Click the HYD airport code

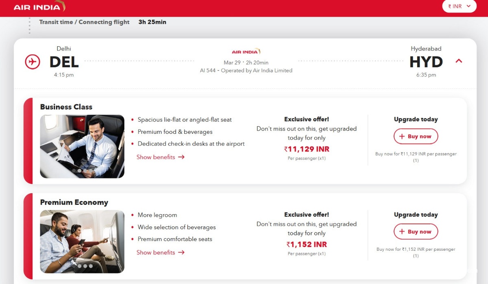426,62
